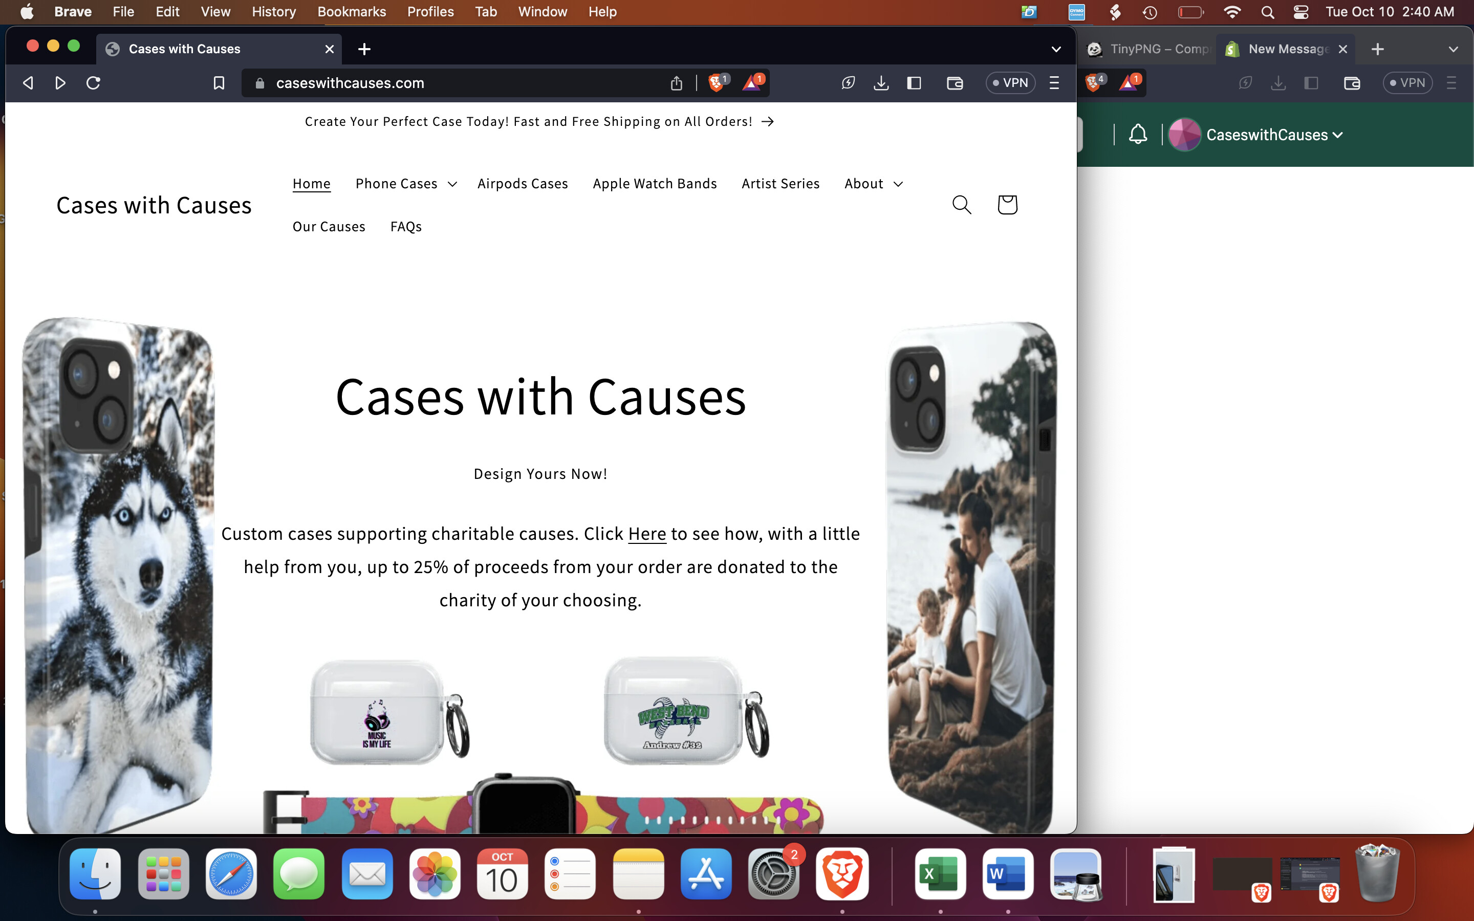Image resolution: width=1474 pixels, height=921 pixels.
Task: Open the Brave Wallet icon
Action: pos(955,83)
